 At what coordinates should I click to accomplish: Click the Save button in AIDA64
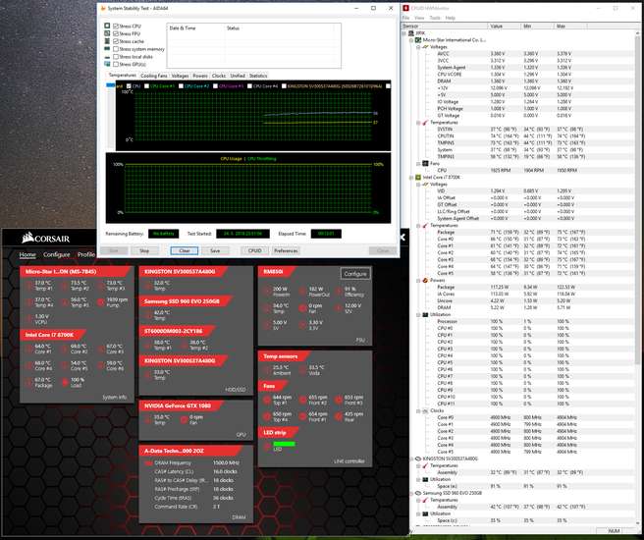coord(215,250)
